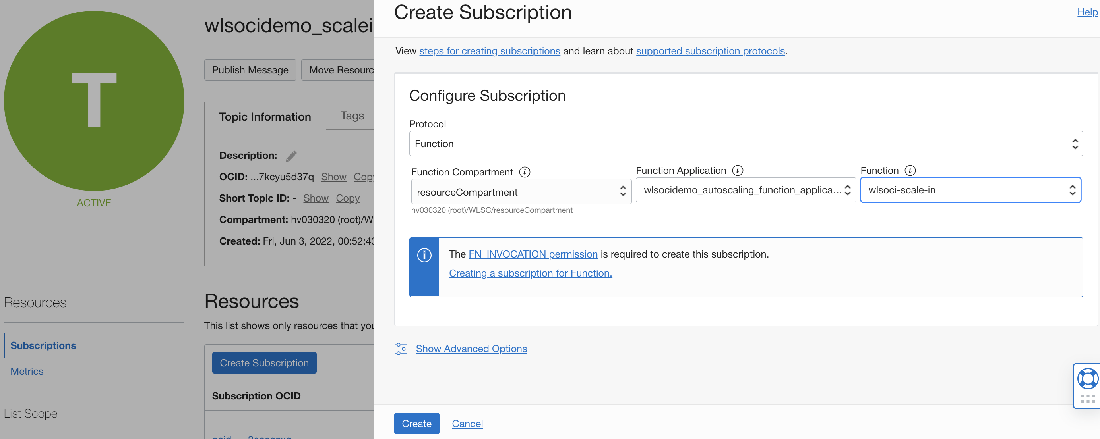Click the blue Create button
The image size is (1100, 439).
point(416,423)
